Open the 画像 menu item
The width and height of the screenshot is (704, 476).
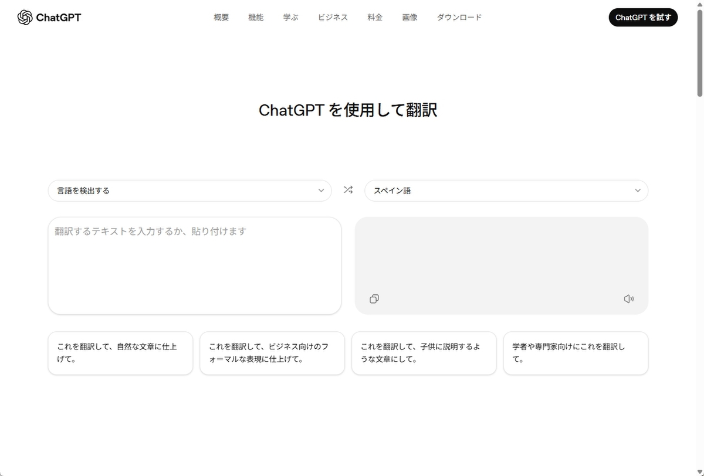tap(409, 18)
